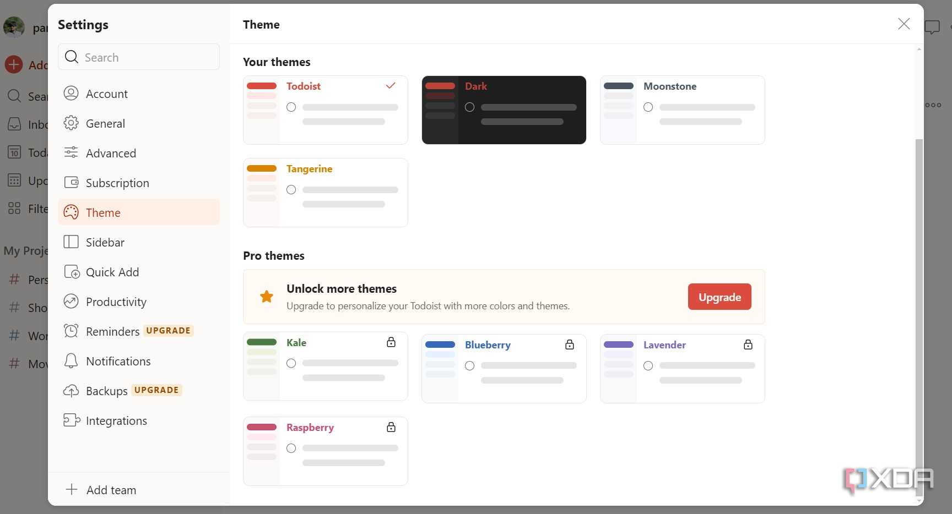Click the UPGRADE badge next to Reminders

click(168, 330)
